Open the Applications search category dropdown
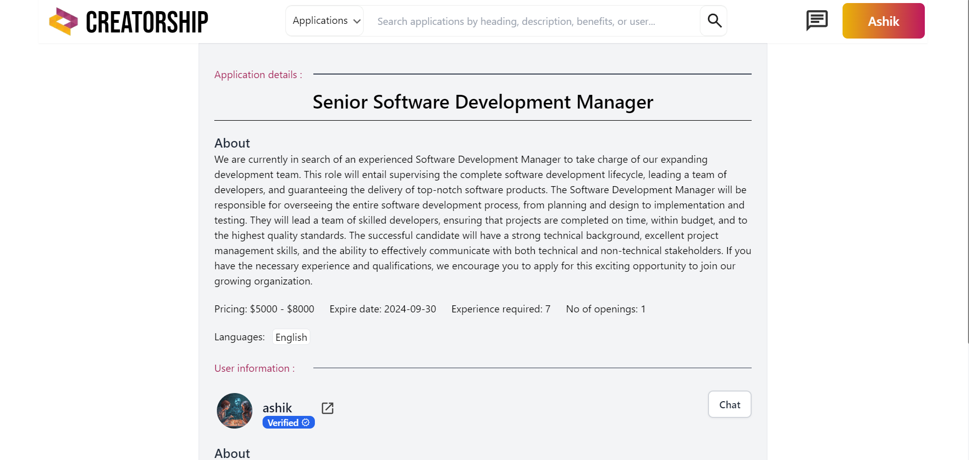This screenshot has width=969, height=460. (325, 21)
